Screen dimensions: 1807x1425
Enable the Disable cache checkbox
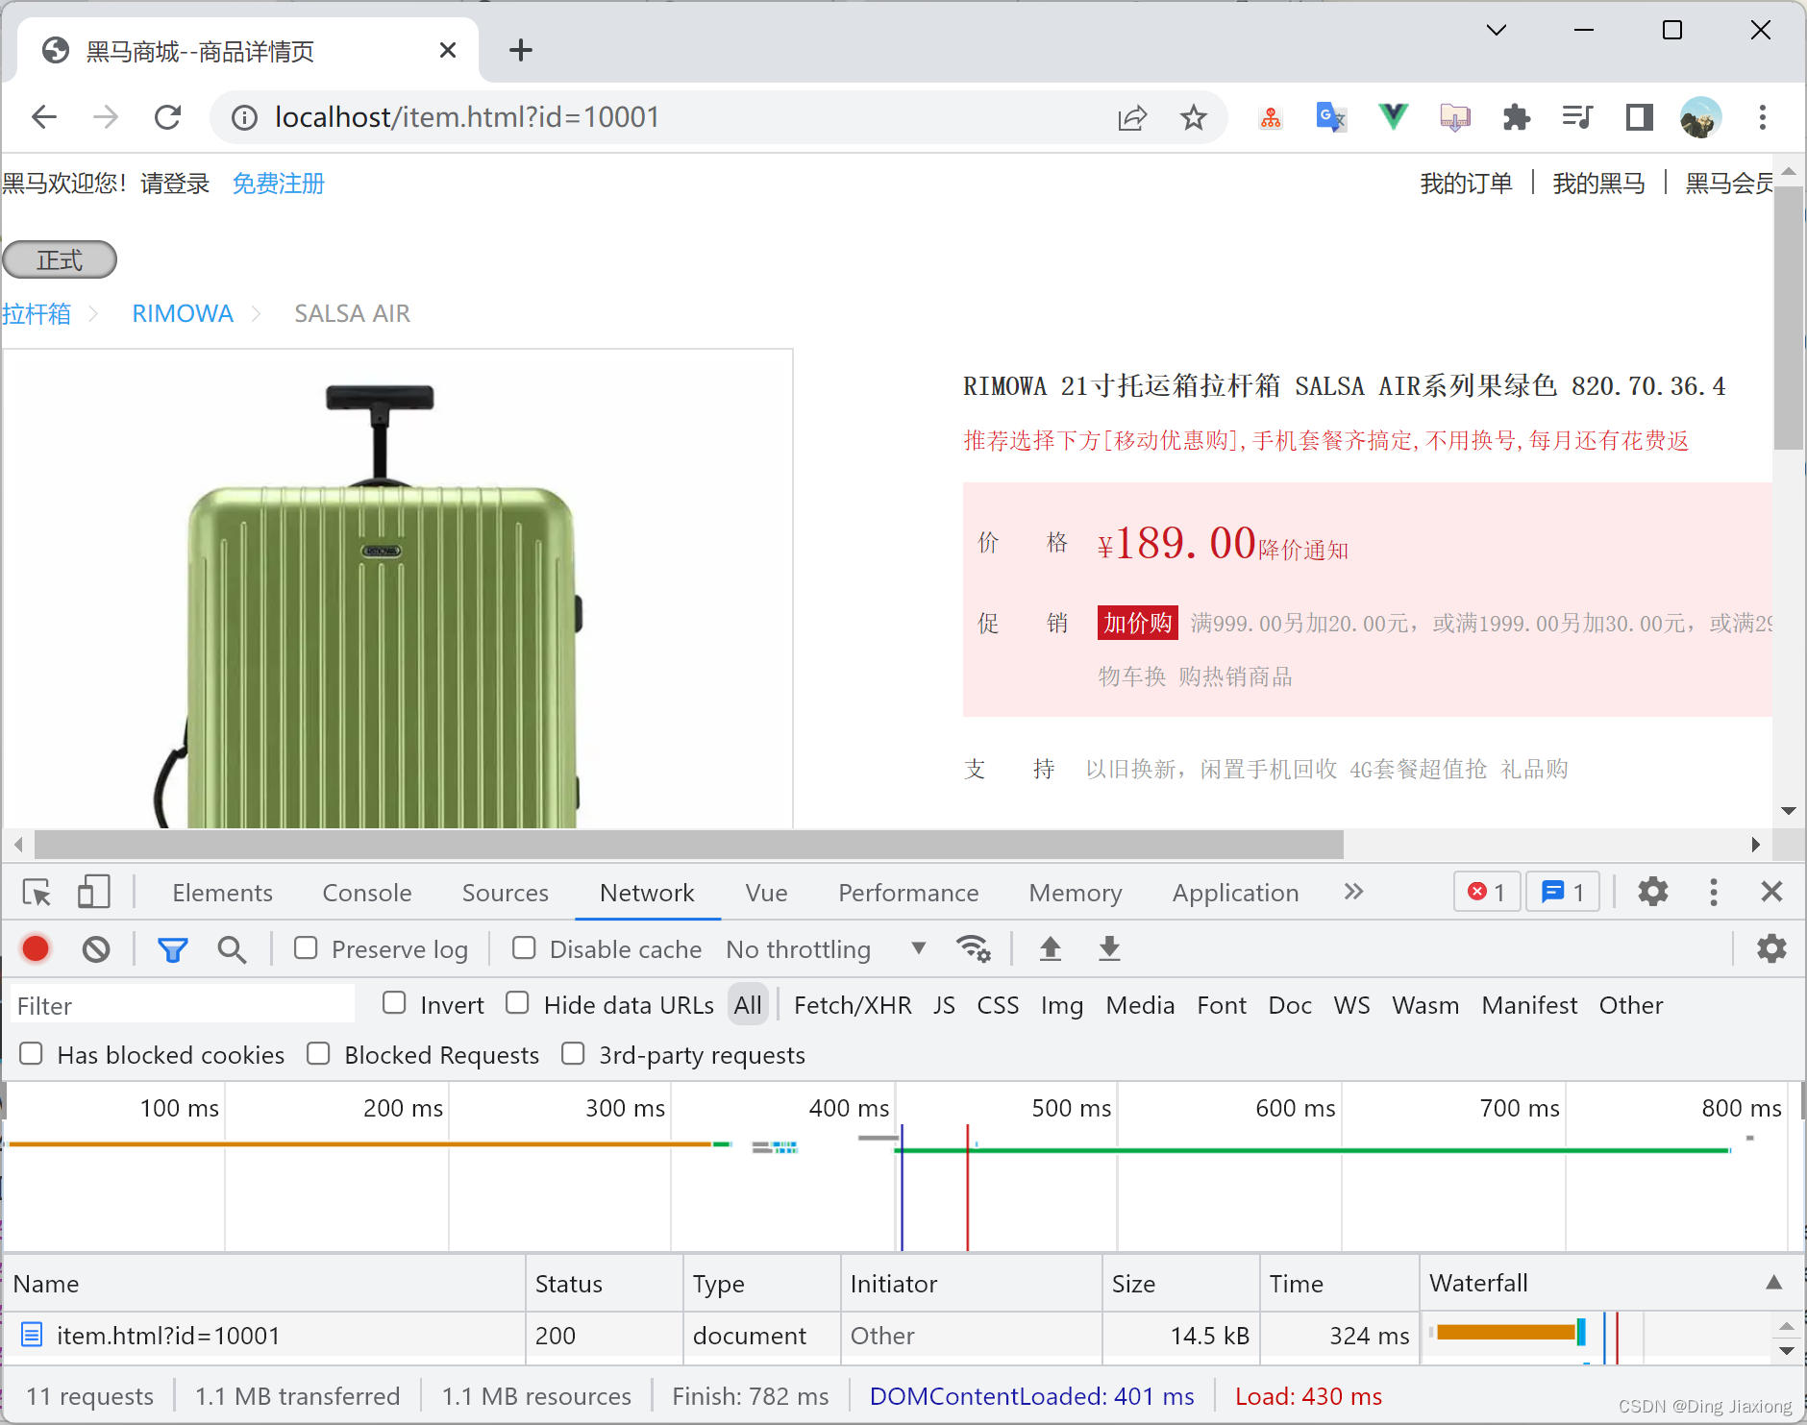(x=524, y=948)
